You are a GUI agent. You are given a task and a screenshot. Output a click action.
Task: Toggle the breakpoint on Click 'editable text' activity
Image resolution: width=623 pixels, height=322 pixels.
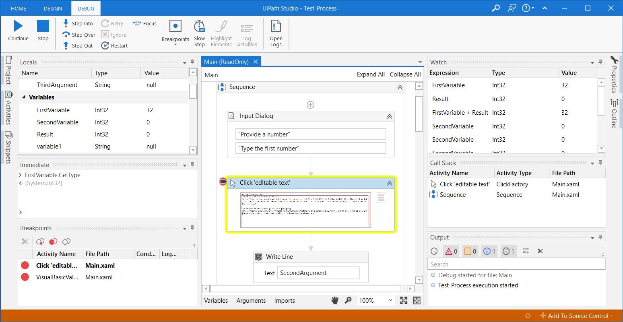[223, 182]
